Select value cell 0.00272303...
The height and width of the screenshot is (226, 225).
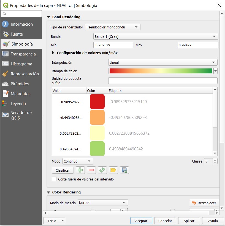(x=71, y=133)
